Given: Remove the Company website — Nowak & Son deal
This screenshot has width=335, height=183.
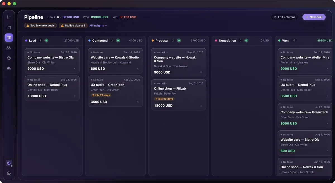Looking at the screenshot, I should click(x=201, y=72).
